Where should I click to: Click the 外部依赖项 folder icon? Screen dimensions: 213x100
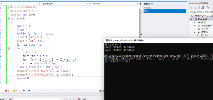point(199,26)
